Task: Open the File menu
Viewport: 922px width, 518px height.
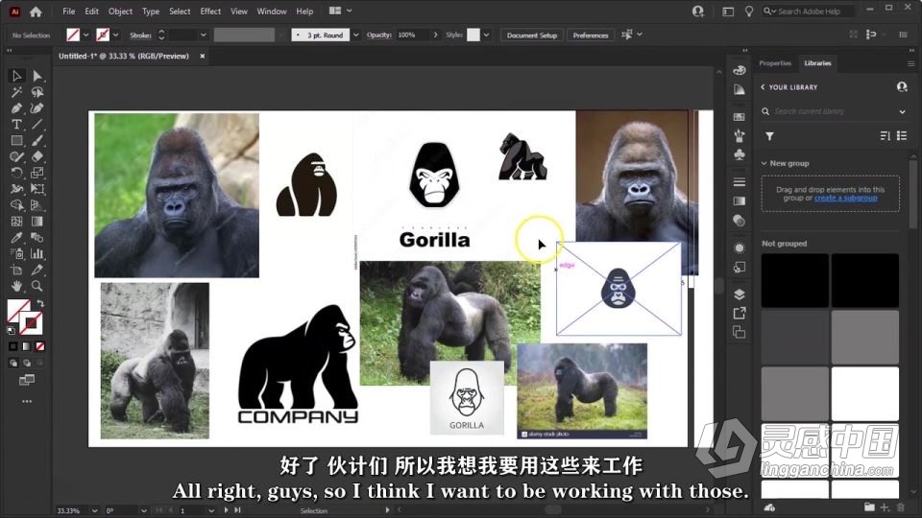Action: click(x=69, y=12)
